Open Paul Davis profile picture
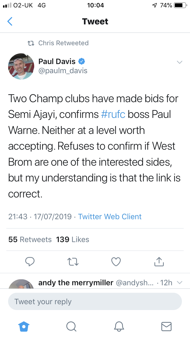 coord(21,67)
